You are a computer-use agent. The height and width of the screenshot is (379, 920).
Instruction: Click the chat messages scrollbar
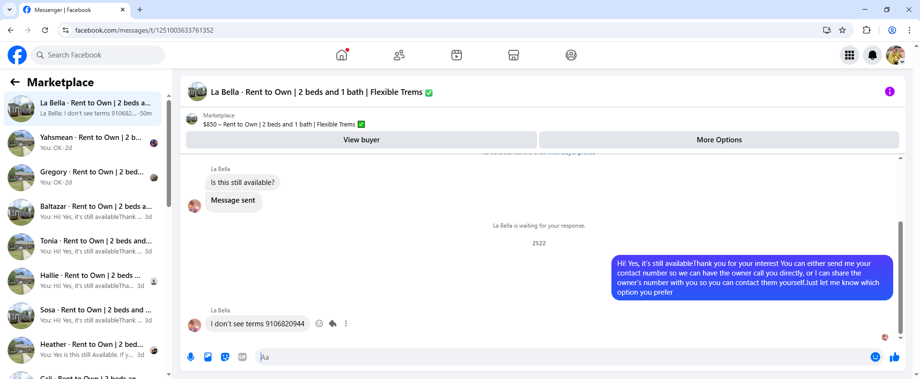coord(900,277)
